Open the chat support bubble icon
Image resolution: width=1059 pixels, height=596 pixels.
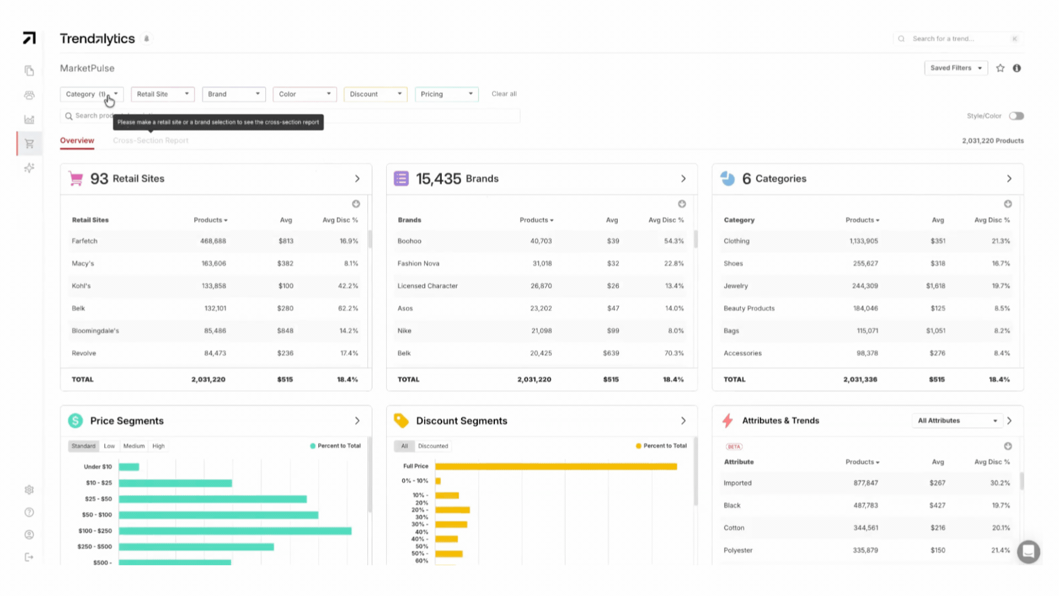point(1028,551)
